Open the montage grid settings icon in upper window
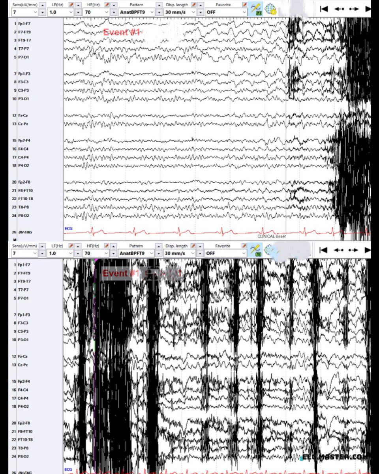Viewport: 379px width, 474px height. [270, 9]
